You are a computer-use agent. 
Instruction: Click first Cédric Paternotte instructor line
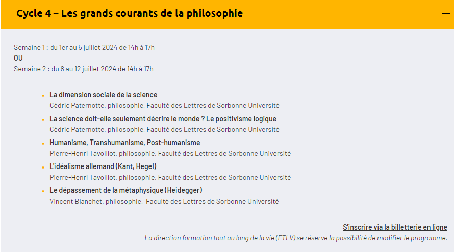coord(164,106)
